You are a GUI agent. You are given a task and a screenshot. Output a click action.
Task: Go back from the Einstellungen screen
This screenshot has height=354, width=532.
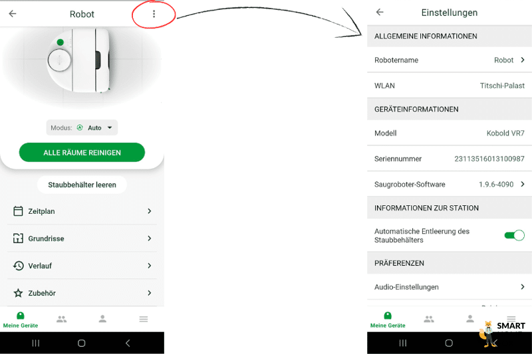coord(380,12)
